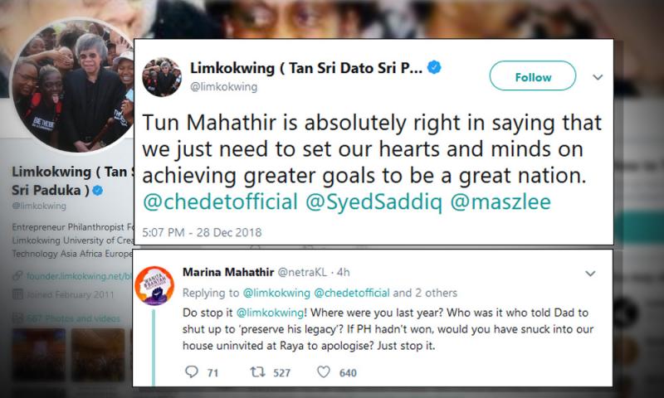Click the profile verified badge beside Sri Paduka
664x398 pixels.
[96, 190]
